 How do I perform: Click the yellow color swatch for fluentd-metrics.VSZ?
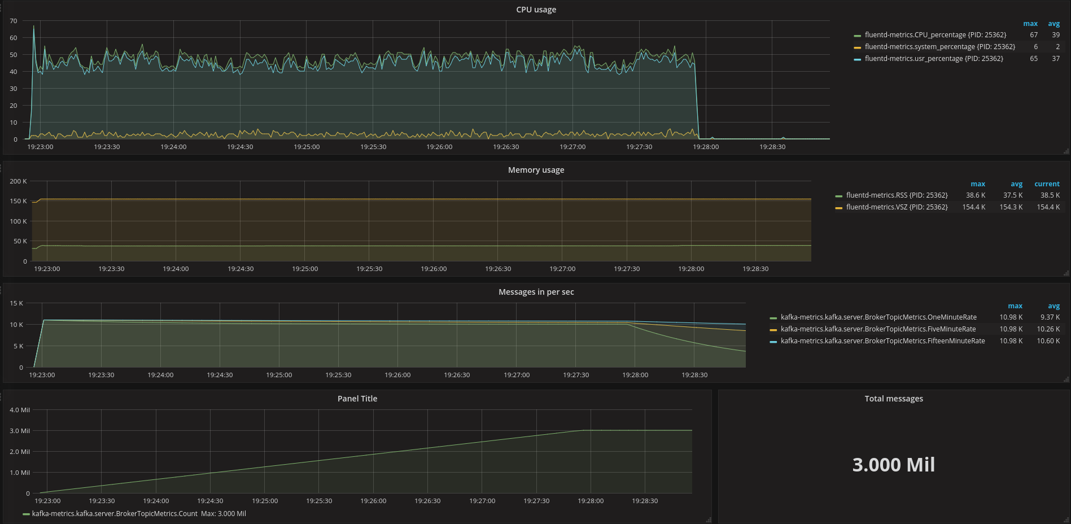(839, 208)
